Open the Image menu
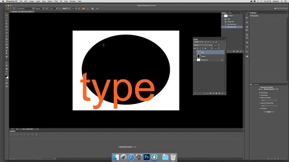 [32, 1]
